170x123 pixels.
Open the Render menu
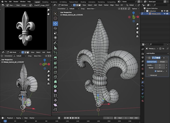(x=16, y=2)
